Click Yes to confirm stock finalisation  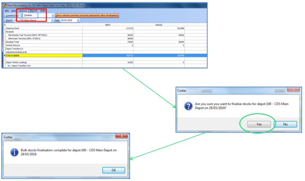pyautogui.click(x=259, y=124)
